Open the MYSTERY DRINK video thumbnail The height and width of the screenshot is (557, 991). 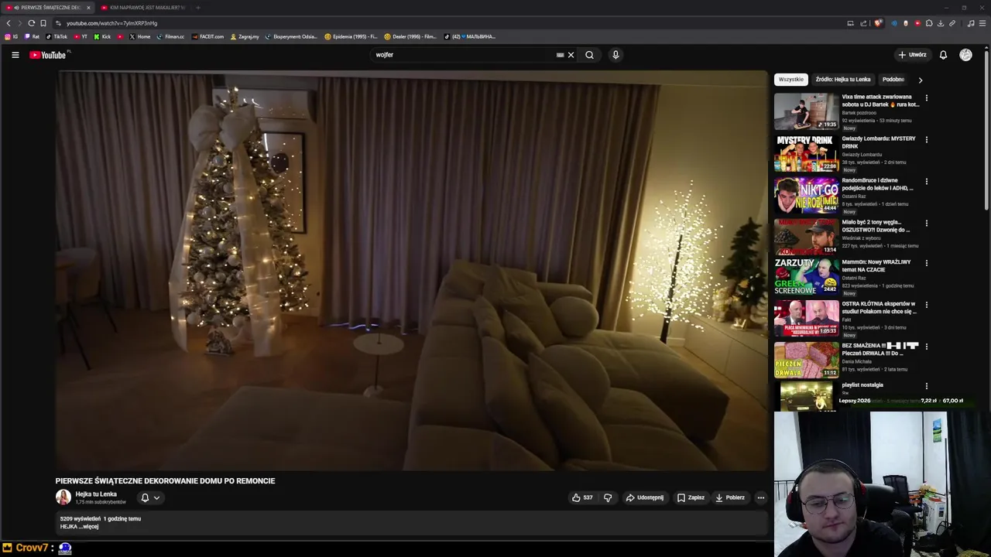pyautogui.click(x=806, y=153)
